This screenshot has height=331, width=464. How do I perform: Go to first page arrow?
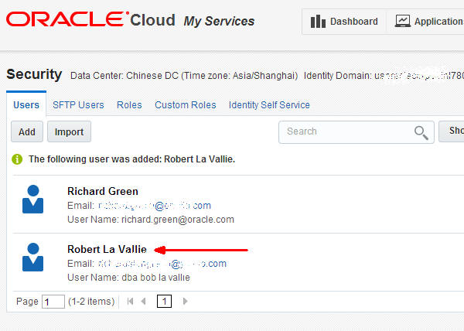(130, 302)
